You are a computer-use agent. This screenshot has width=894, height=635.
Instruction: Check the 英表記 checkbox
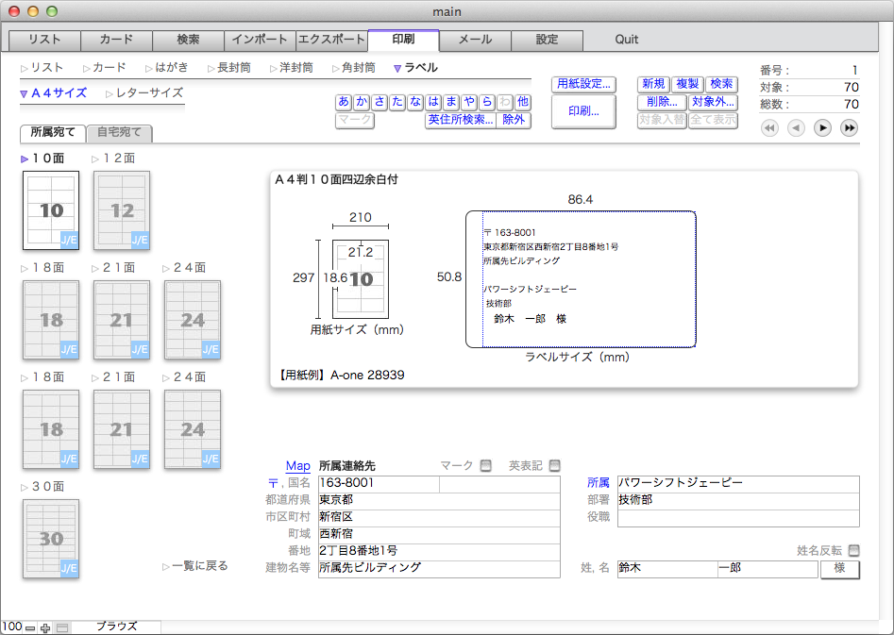[x=554, y=465]
